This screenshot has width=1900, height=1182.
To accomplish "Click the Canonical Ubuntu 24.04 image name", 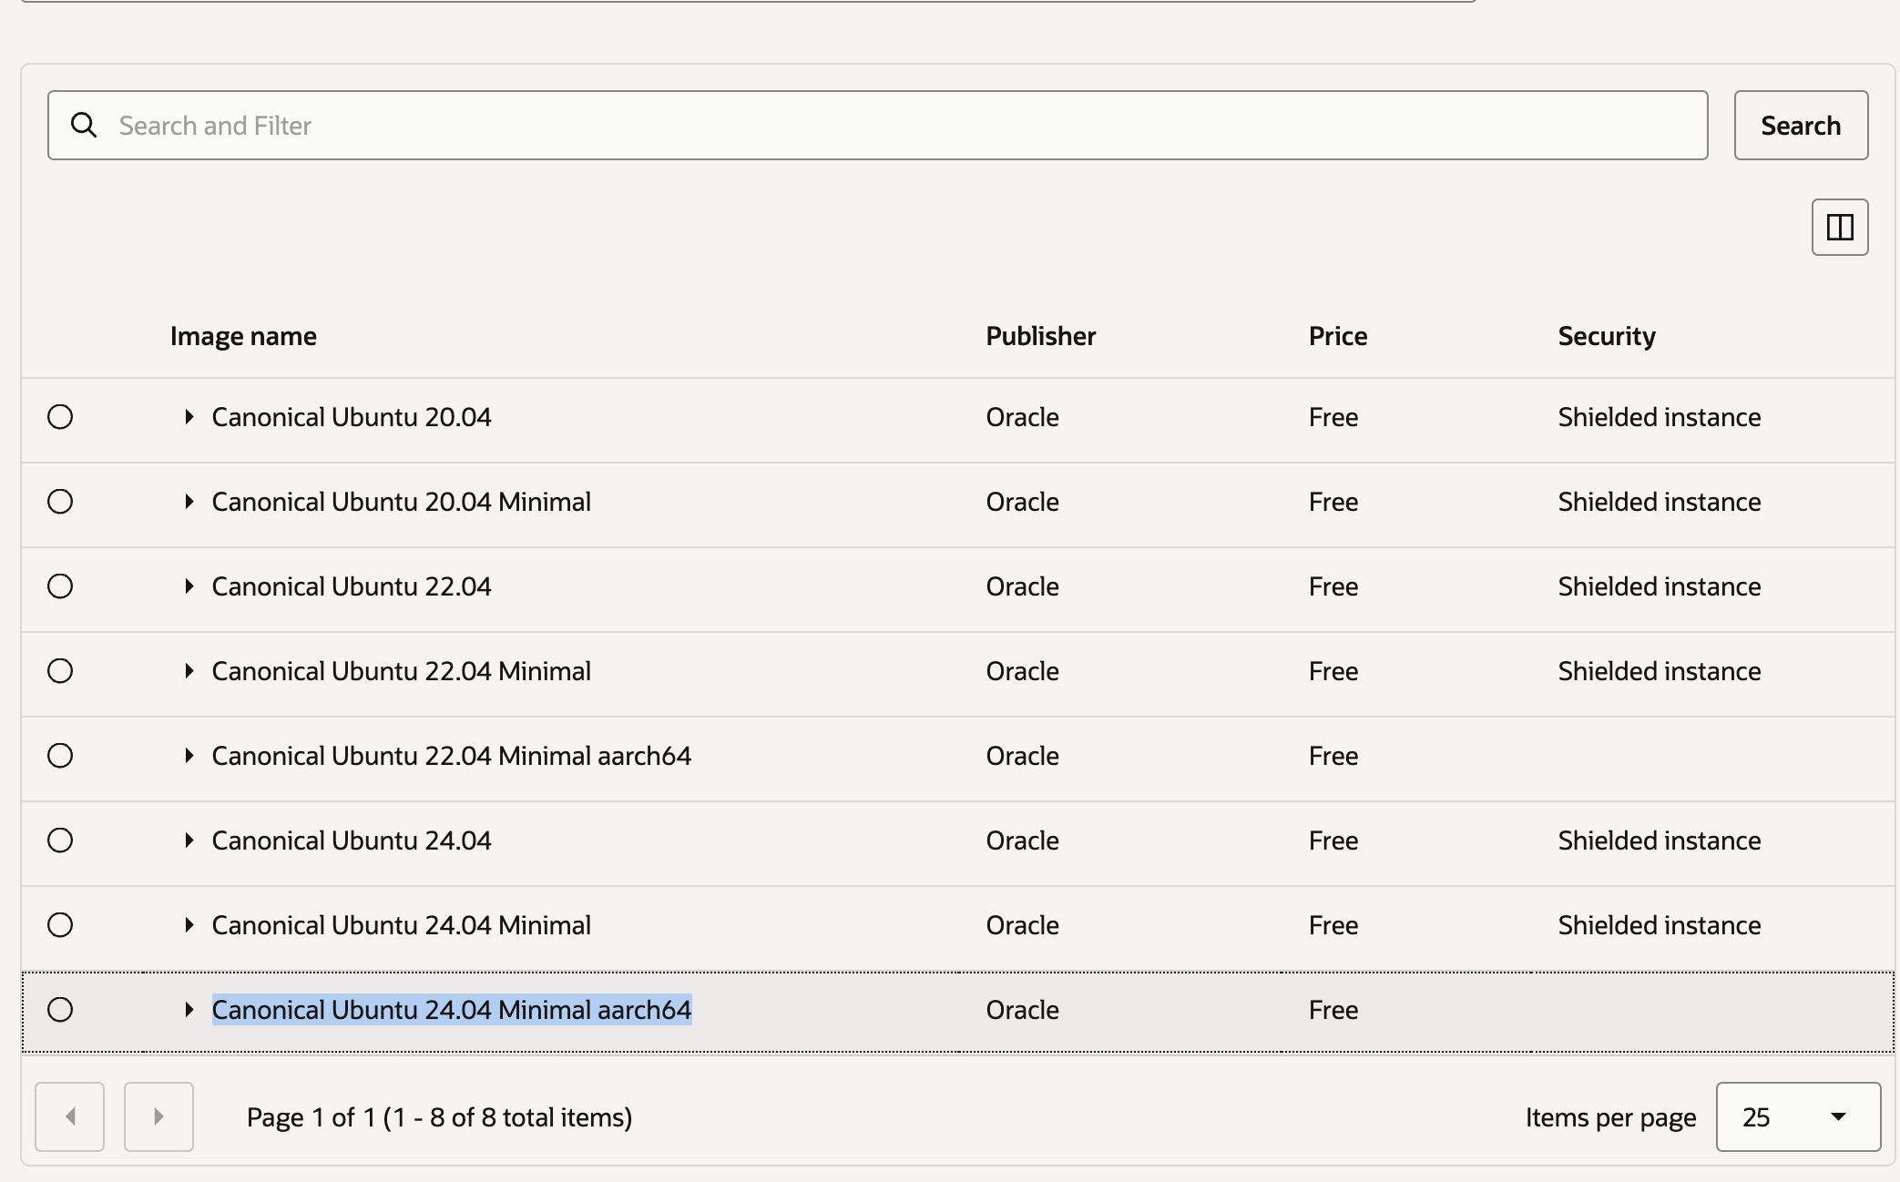I will (x=352, y=841).
